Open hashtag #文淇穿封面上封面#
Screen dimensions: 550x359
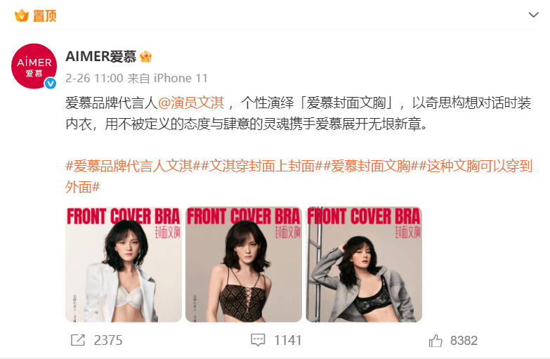(x=262, y=166)
